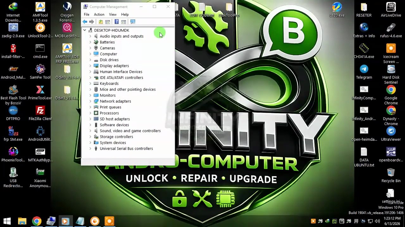Select the UltraViewer desktop icon
Image resolution: width=405 pixels, height=227 pixels.
pyautogui.click(x=391, y=134)
